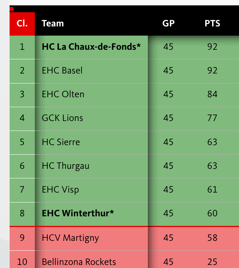
Task: Sort table by GP column header
Action: pos(169,23)
